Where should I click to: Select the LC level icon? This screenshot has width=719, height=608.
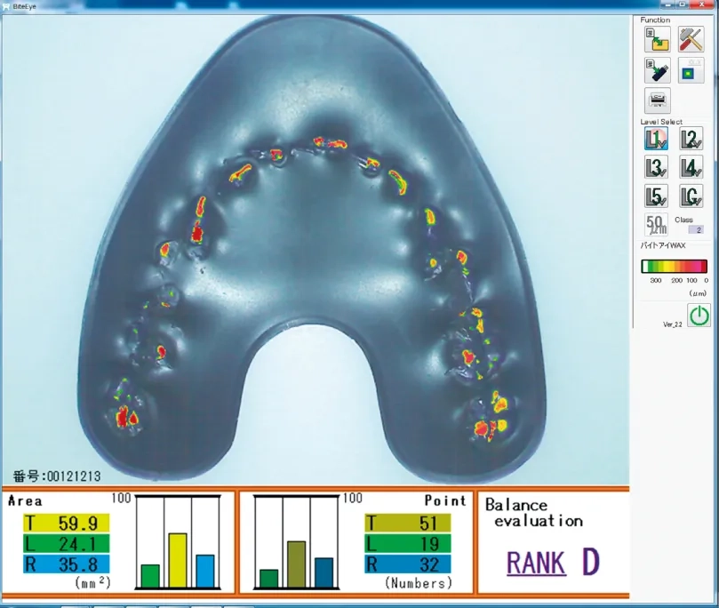(691, 196)
